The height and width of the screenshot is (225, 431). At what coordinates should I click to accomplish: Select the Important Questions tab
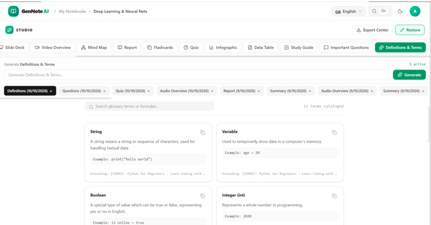tap(347, 48)
